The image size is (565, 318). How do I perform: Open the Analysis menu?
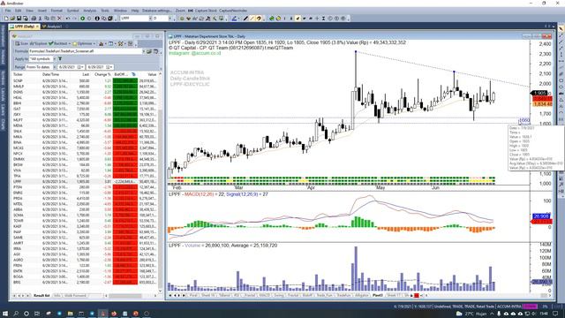pos(90,11)
